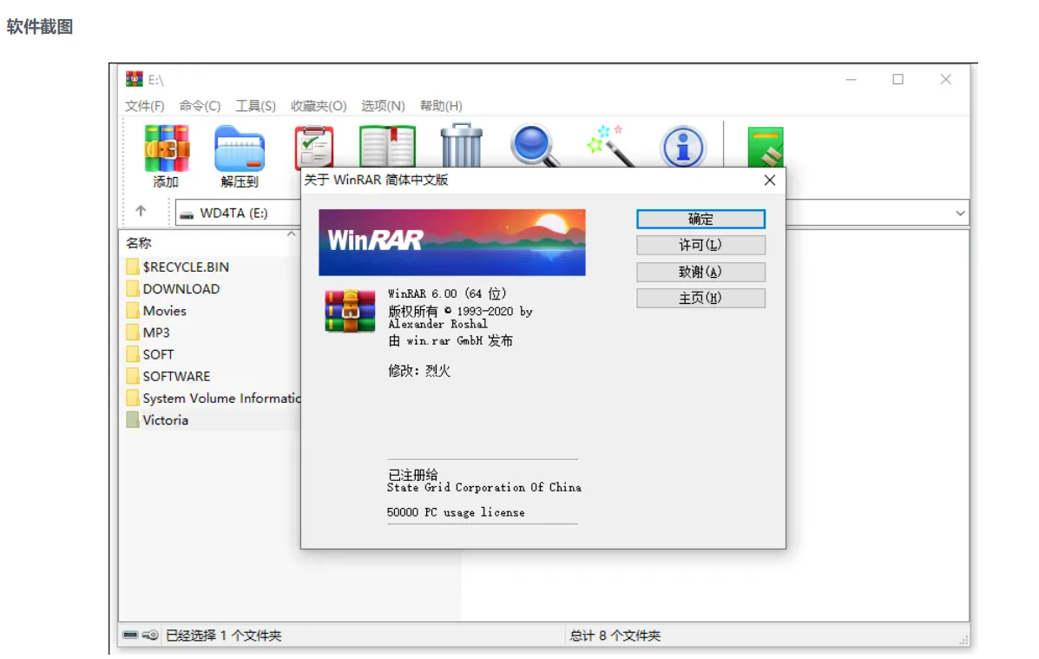This screenshot has height=659, width=1039.
Task: Select the Find magnifier icon
Action: point(535,146)
